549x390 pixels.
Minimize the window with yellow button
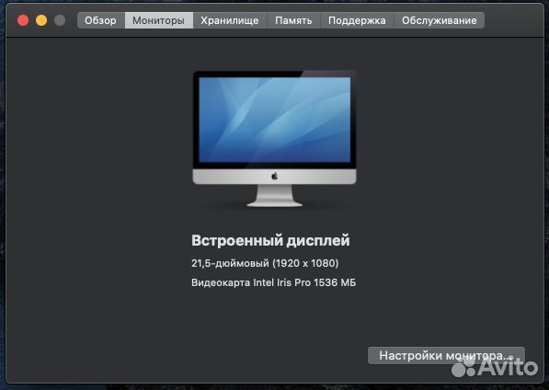(41, 20)
